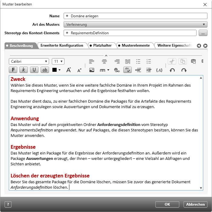The height and width of the screenshot is (212, 212).
Task: Open the Musterelemente tab
Action: (135, 45)
